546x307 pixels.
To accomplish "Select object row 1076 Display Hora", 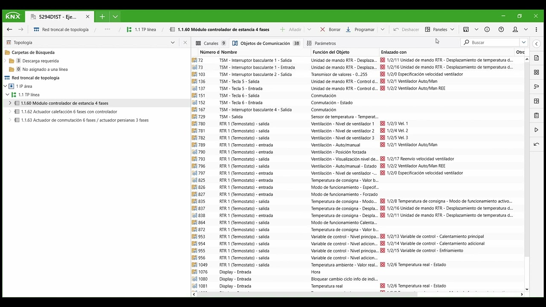I will (357, 272).
